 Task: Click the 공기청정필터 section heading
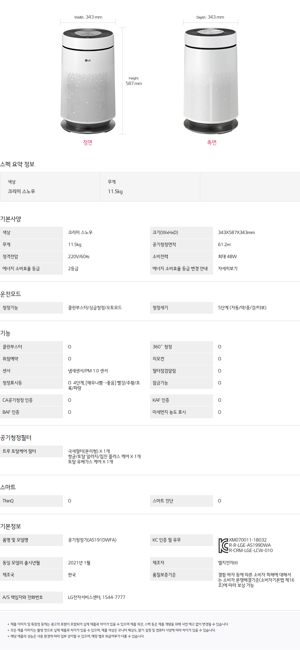(x=15, y=438)
